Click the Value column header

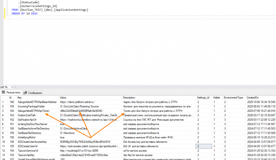click(x=90, y=97)
